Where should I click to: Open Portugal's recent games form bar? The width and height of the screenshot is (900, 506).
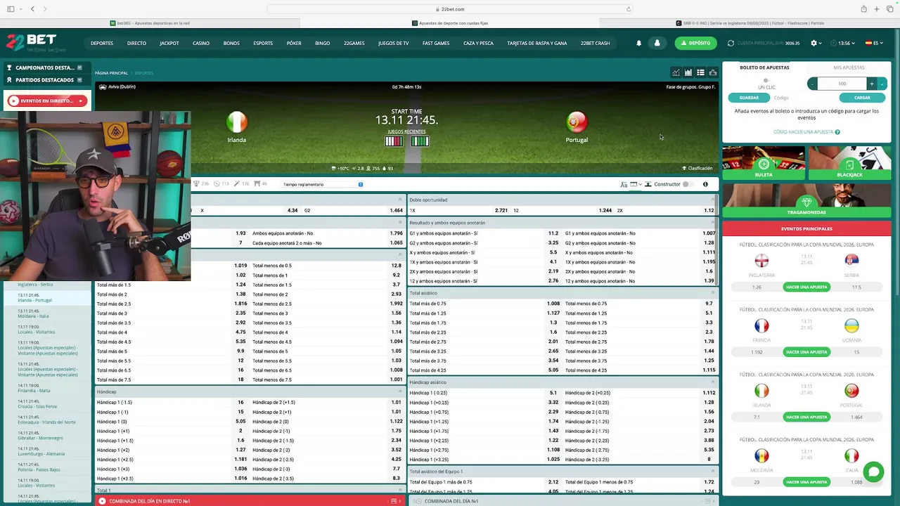pos(420,141)
